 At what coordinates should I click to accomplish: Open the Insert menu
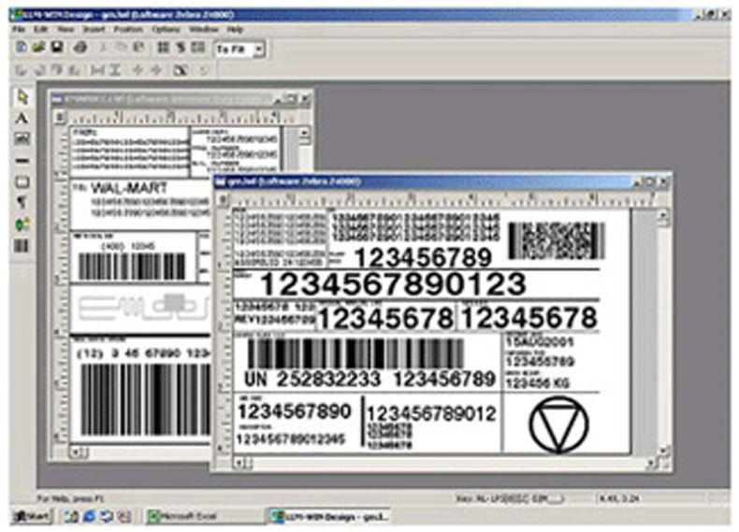pyautogui.click(x=93, y=29)
